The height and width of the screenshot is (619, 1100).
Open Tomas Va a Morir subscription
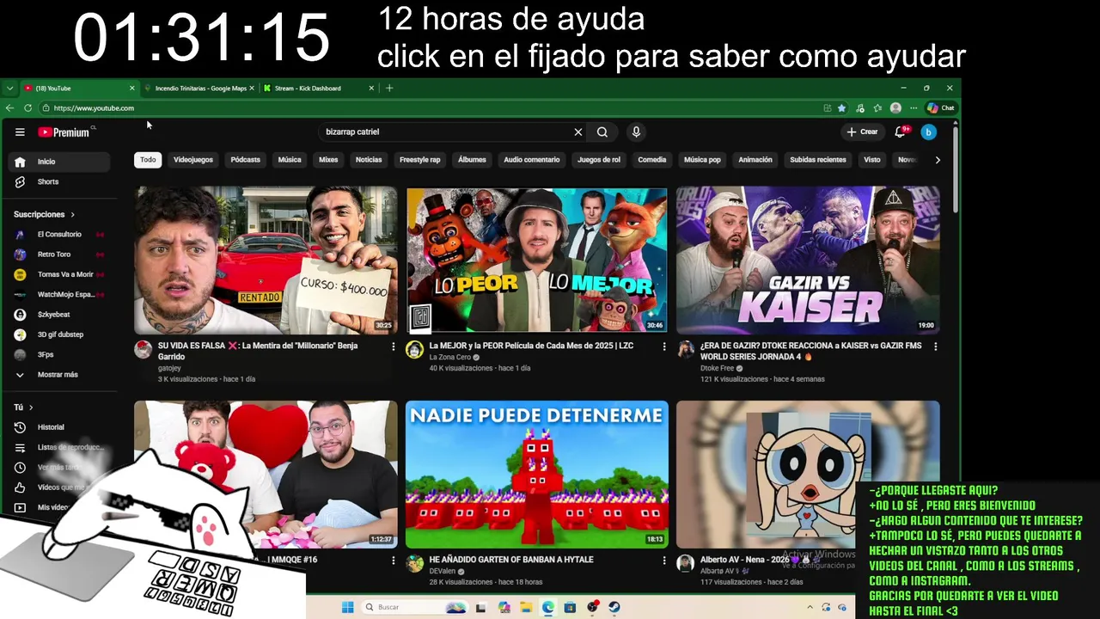(58, 274)
